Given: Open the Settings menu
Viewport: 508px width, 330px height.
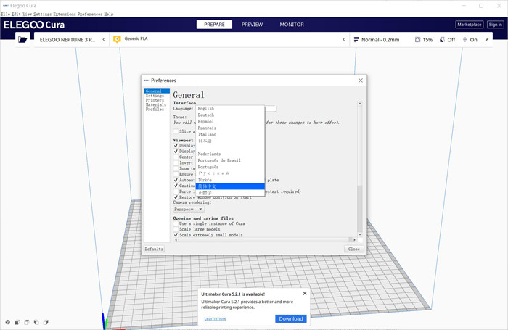Looking at the screenshot, I should [x=42, y=15].
